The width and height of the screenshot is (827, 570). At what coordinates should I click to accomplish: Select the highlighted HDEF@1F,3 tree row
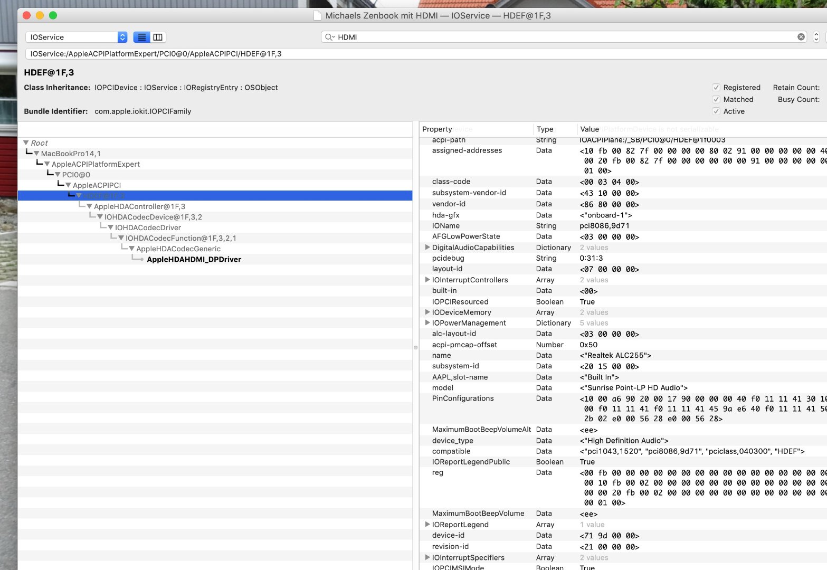pos(215,196)
